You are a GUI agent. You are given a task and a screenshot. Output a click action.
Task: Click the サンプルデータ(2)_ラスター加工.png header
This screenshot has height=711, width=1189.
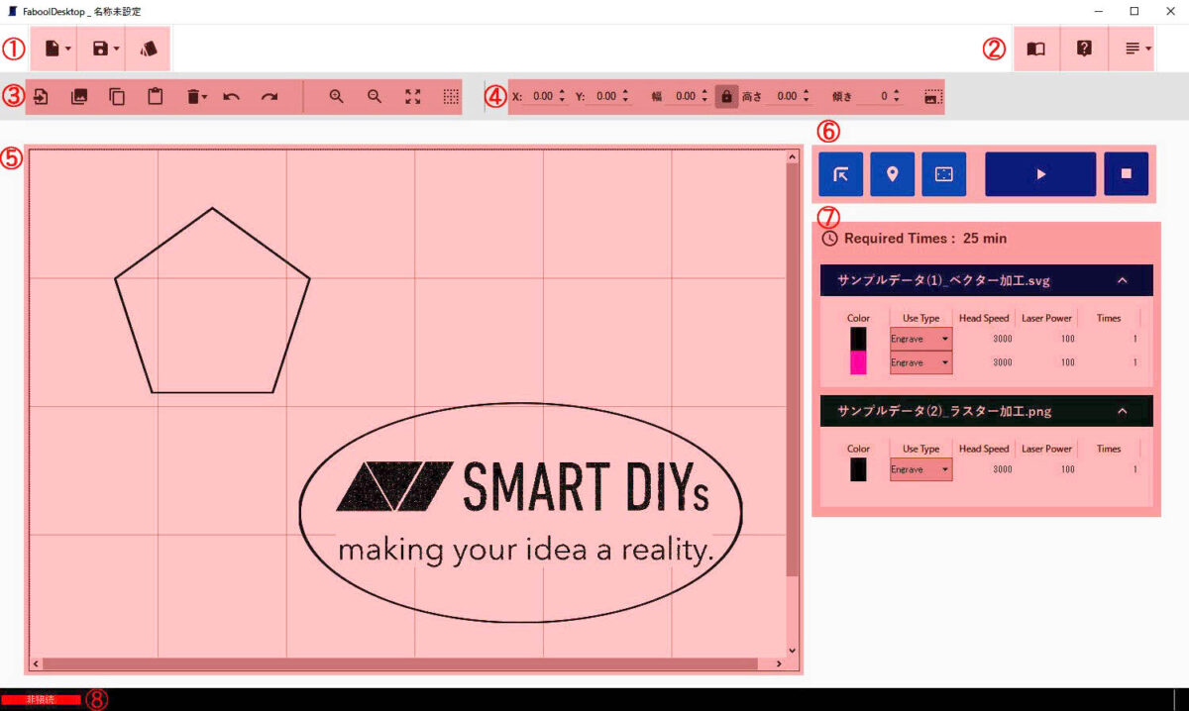[987, 410]
